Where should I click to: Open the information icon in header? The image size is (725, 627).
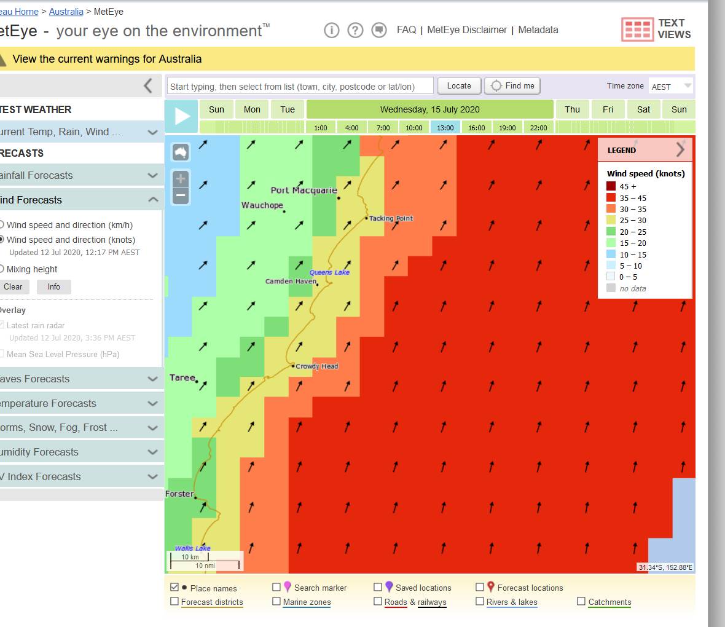pos(332,30)
